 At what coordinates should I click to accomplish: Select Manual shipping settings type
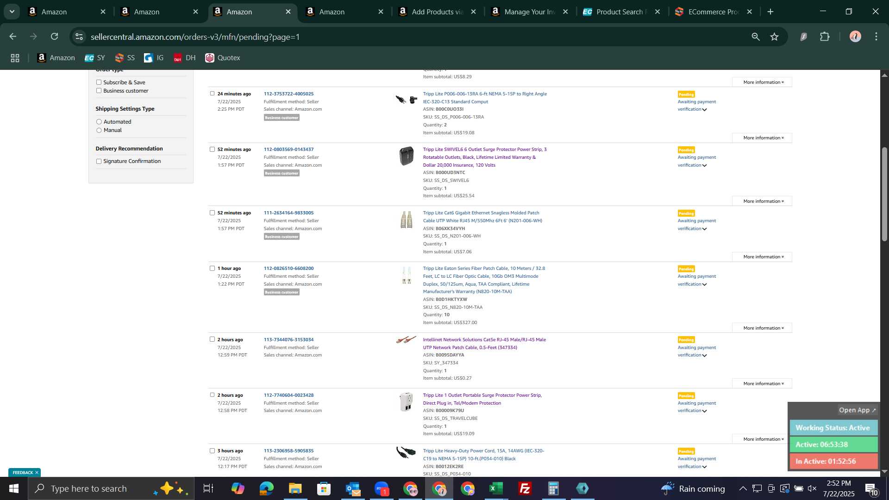tap(99, 131)
